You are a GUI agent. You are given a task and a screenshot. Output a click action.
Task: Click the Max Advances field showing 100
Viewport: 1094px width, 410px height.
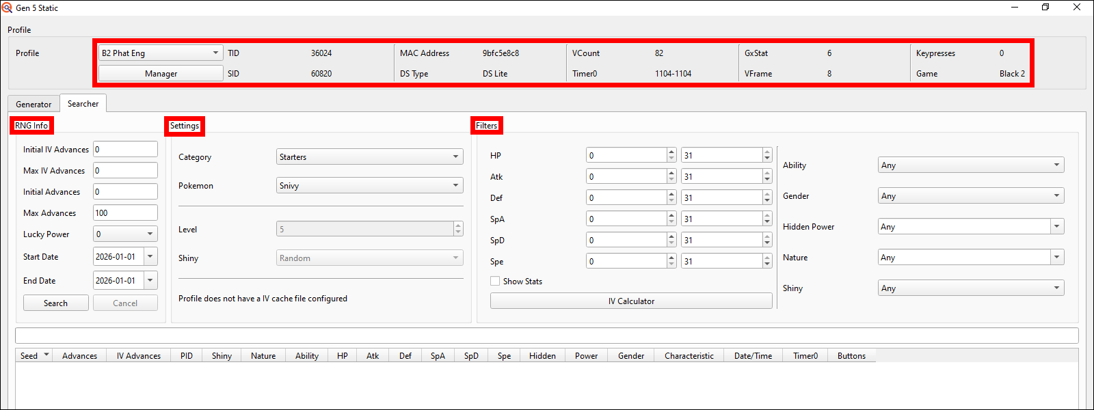pos(125,213)
